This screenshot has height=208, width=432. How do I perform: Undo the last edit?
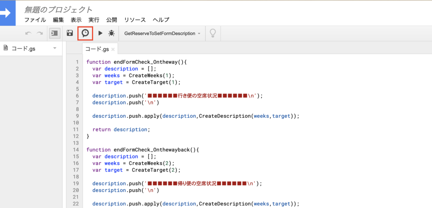pyautogui.click(x=28, y=33)
